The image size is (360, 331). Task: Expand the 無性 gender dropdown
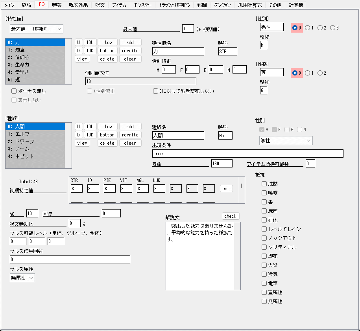click(286, 141)
